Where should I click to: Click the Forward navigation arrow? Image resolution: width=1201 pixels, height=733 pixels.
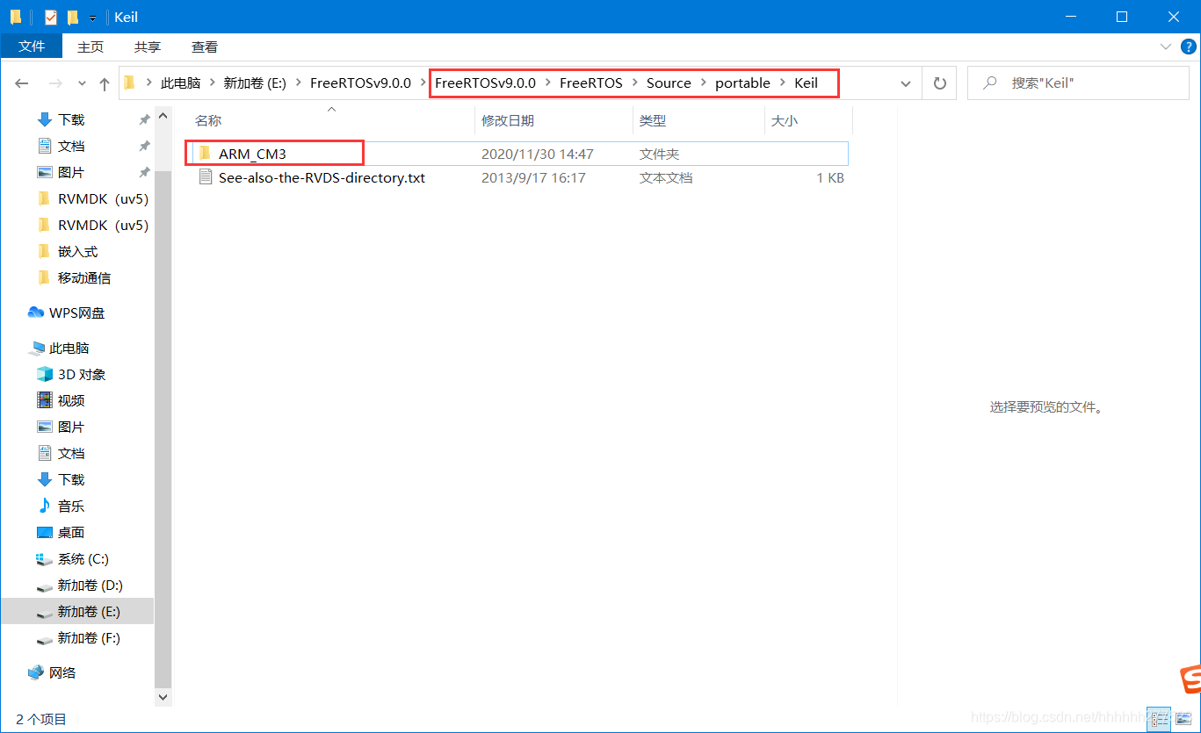(x=55, y=83)
